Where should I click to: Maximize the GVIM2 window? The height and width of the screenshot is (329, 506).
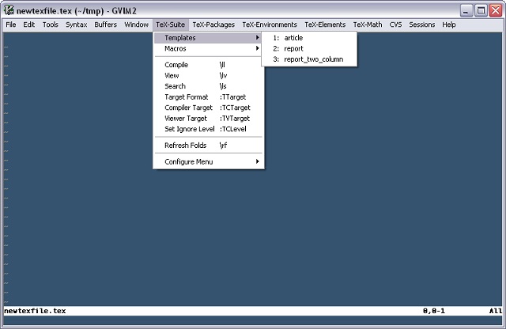tap(481, 10)
